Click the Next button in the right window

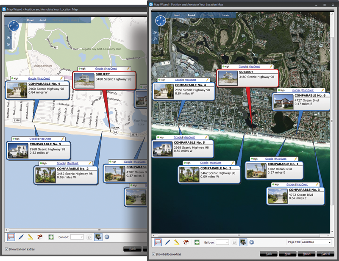click(288, 254)
